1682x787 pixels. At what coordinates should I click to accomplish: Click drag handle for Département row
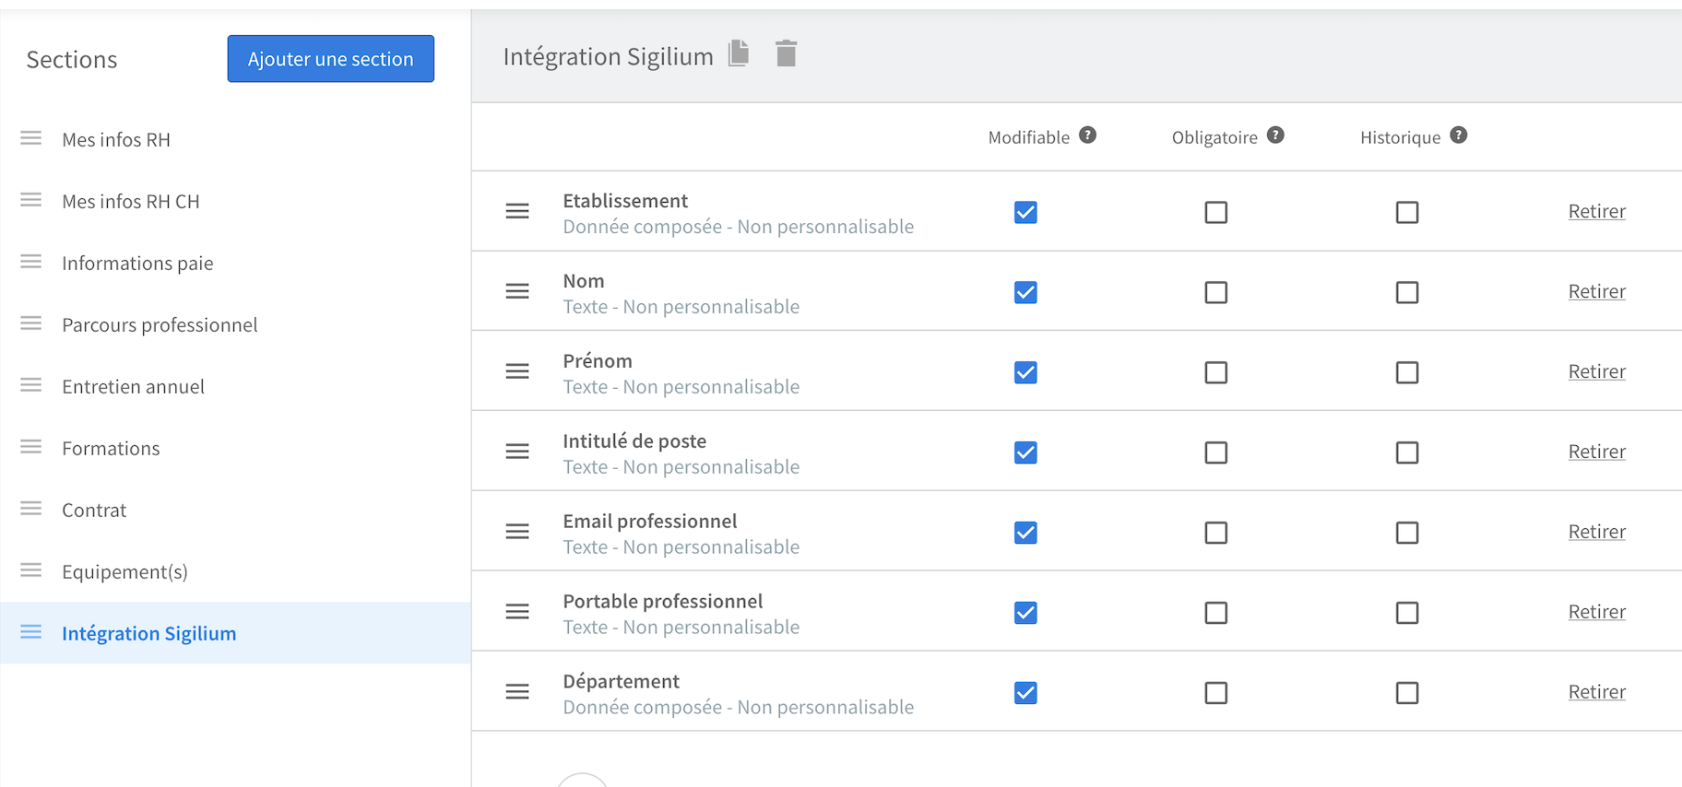click(x=517, y=692)
